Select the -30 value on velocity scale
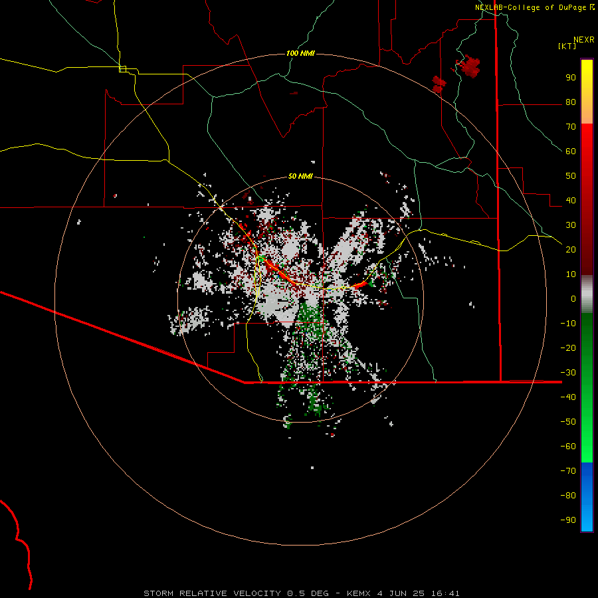 pyautogui.click(x=568, y=373)
